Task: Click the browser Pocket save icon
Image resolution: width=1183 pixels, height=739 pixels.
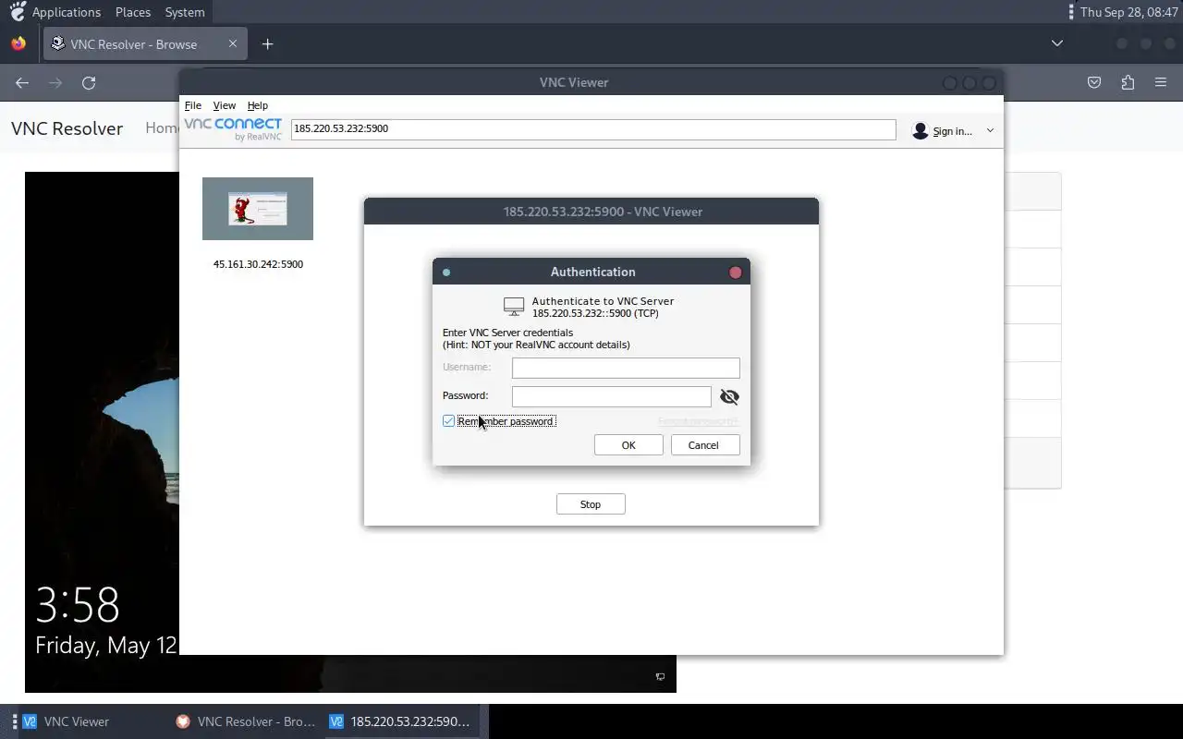Action: (x=1094, y=83)
